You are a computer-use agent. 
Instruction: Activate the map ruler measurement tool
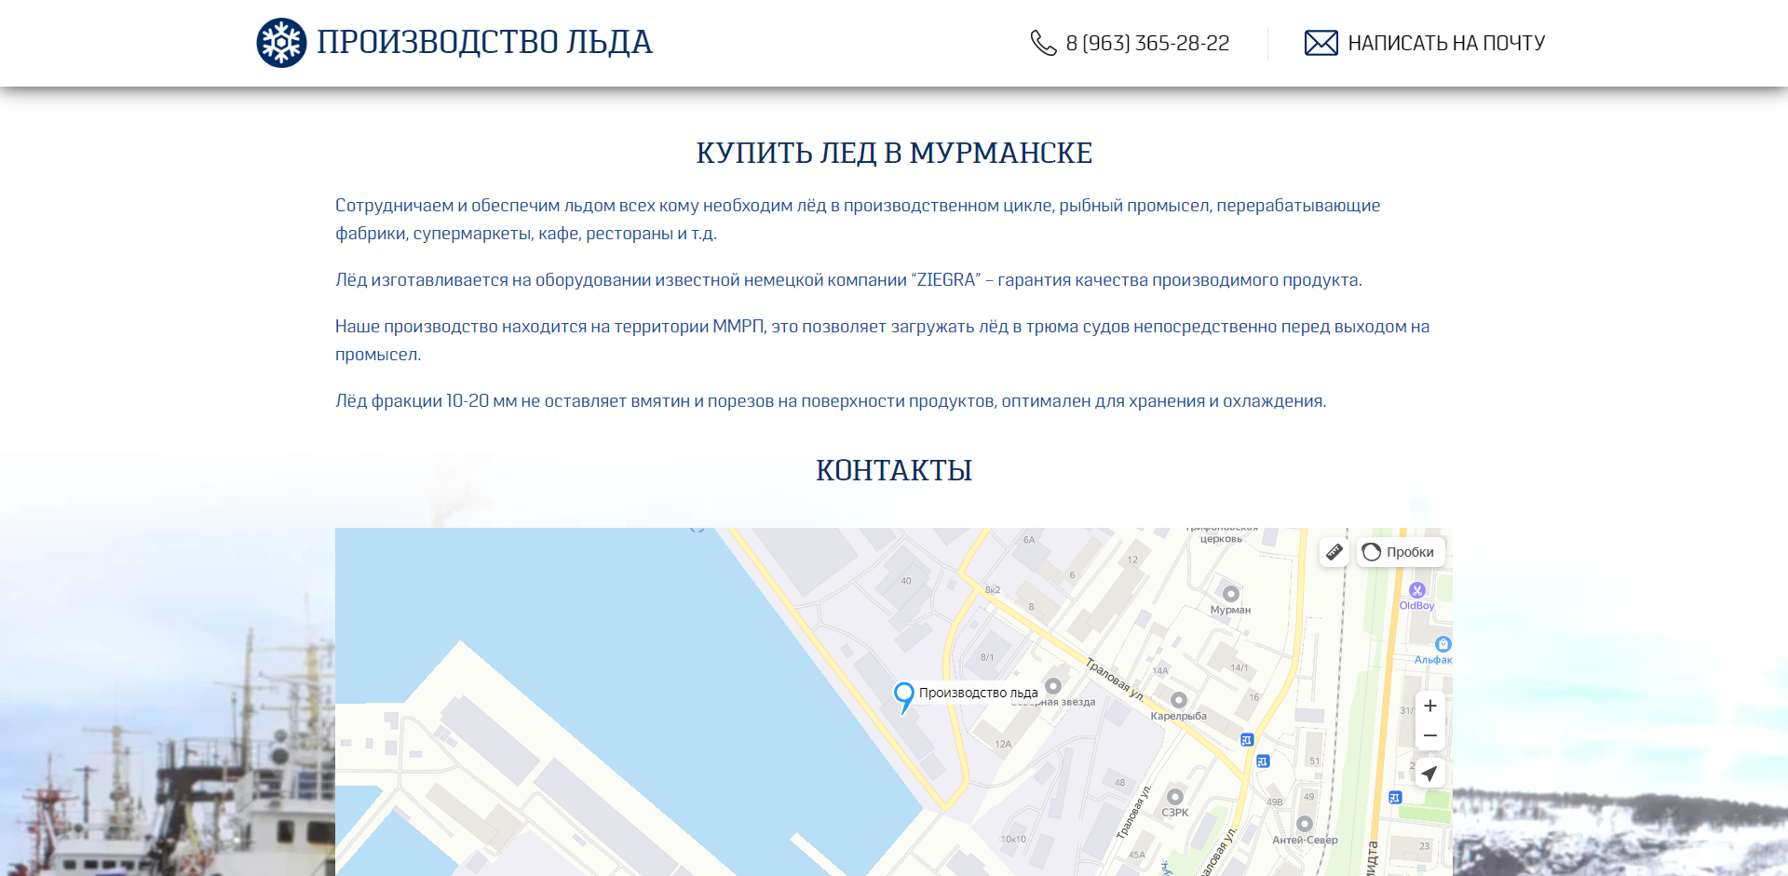click(1334, 552)
